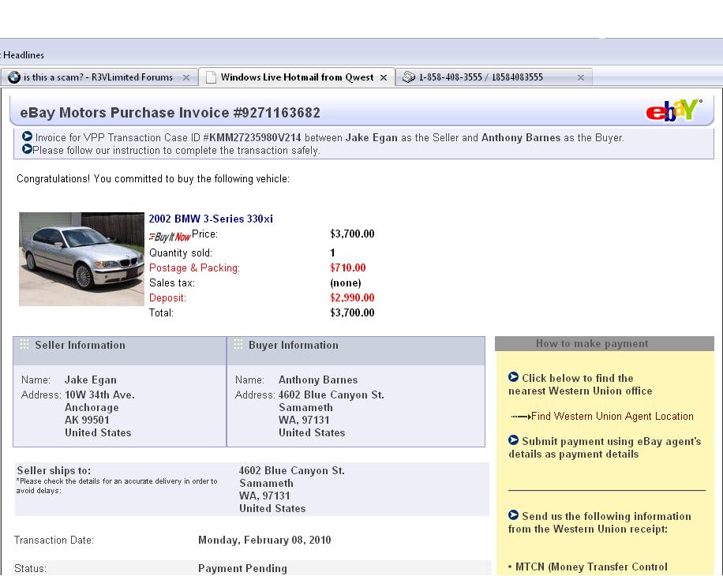
Task: Close the 1-858-408-3555 tab
Action: tap(581, 77)
